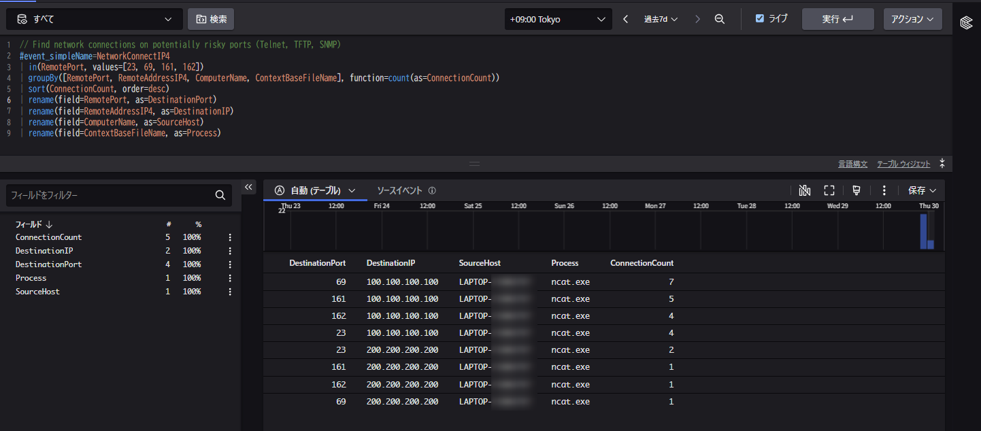Screen dimensions: 981x431
Task: Open the テーブル ウィジェット documentation link
Action: point(903,164)
